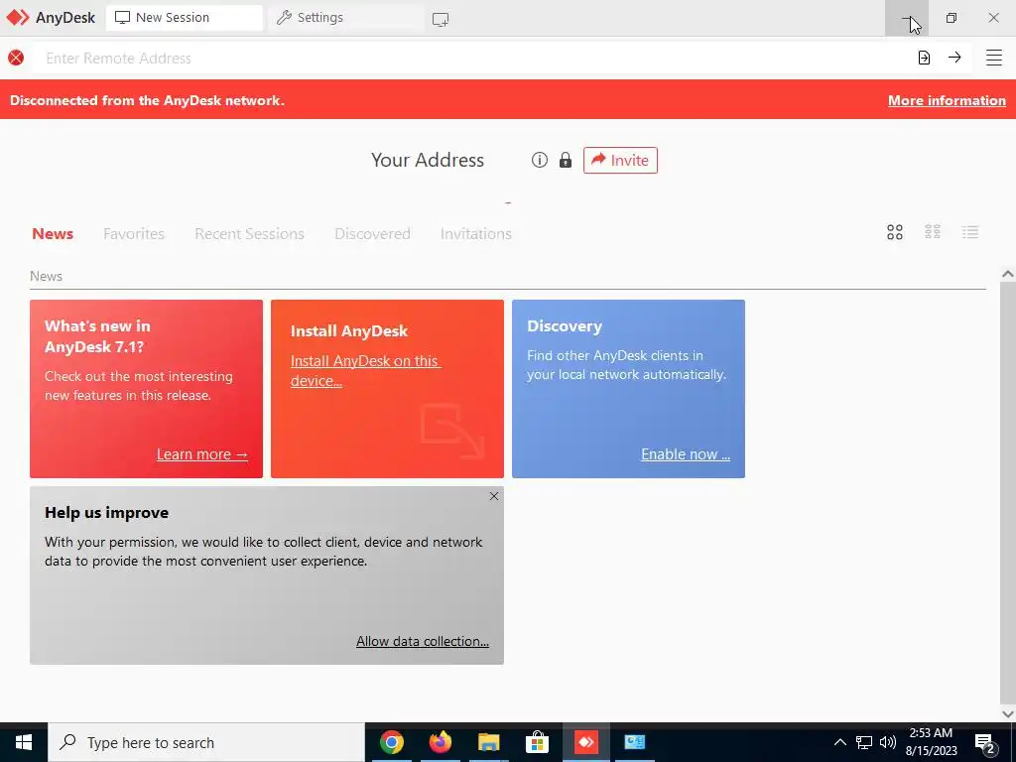Click the Disconnected from the AnyDesk network message
Screen dimensions: 1016x762
(x=147, y=100)
